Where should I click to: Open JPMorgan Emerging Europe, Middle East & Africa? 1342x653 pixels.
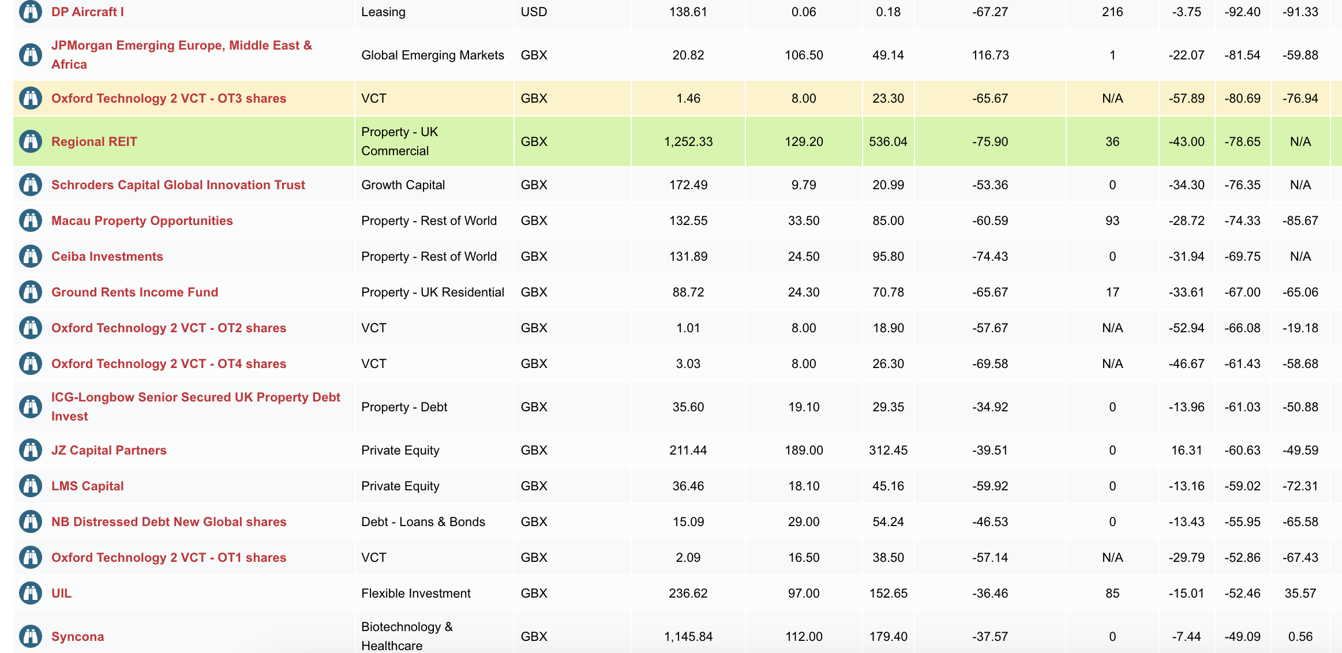coord(182,55)
